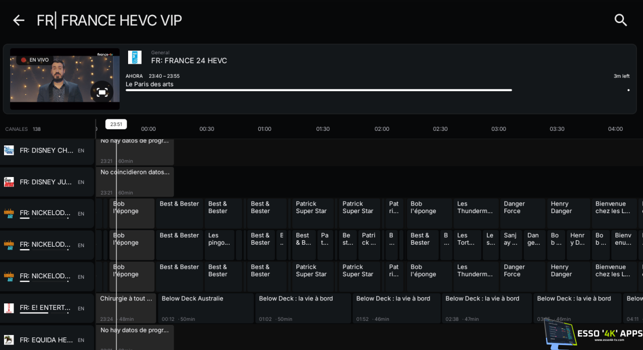The width and height of the screenshot is (643, 350).
Task: Click the 23:51 current time marker
Action: point(116,124)
